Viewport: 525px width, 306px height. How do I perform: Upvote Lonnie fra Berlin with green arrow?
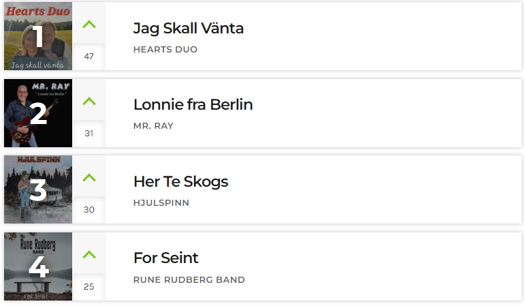point(89,102)
